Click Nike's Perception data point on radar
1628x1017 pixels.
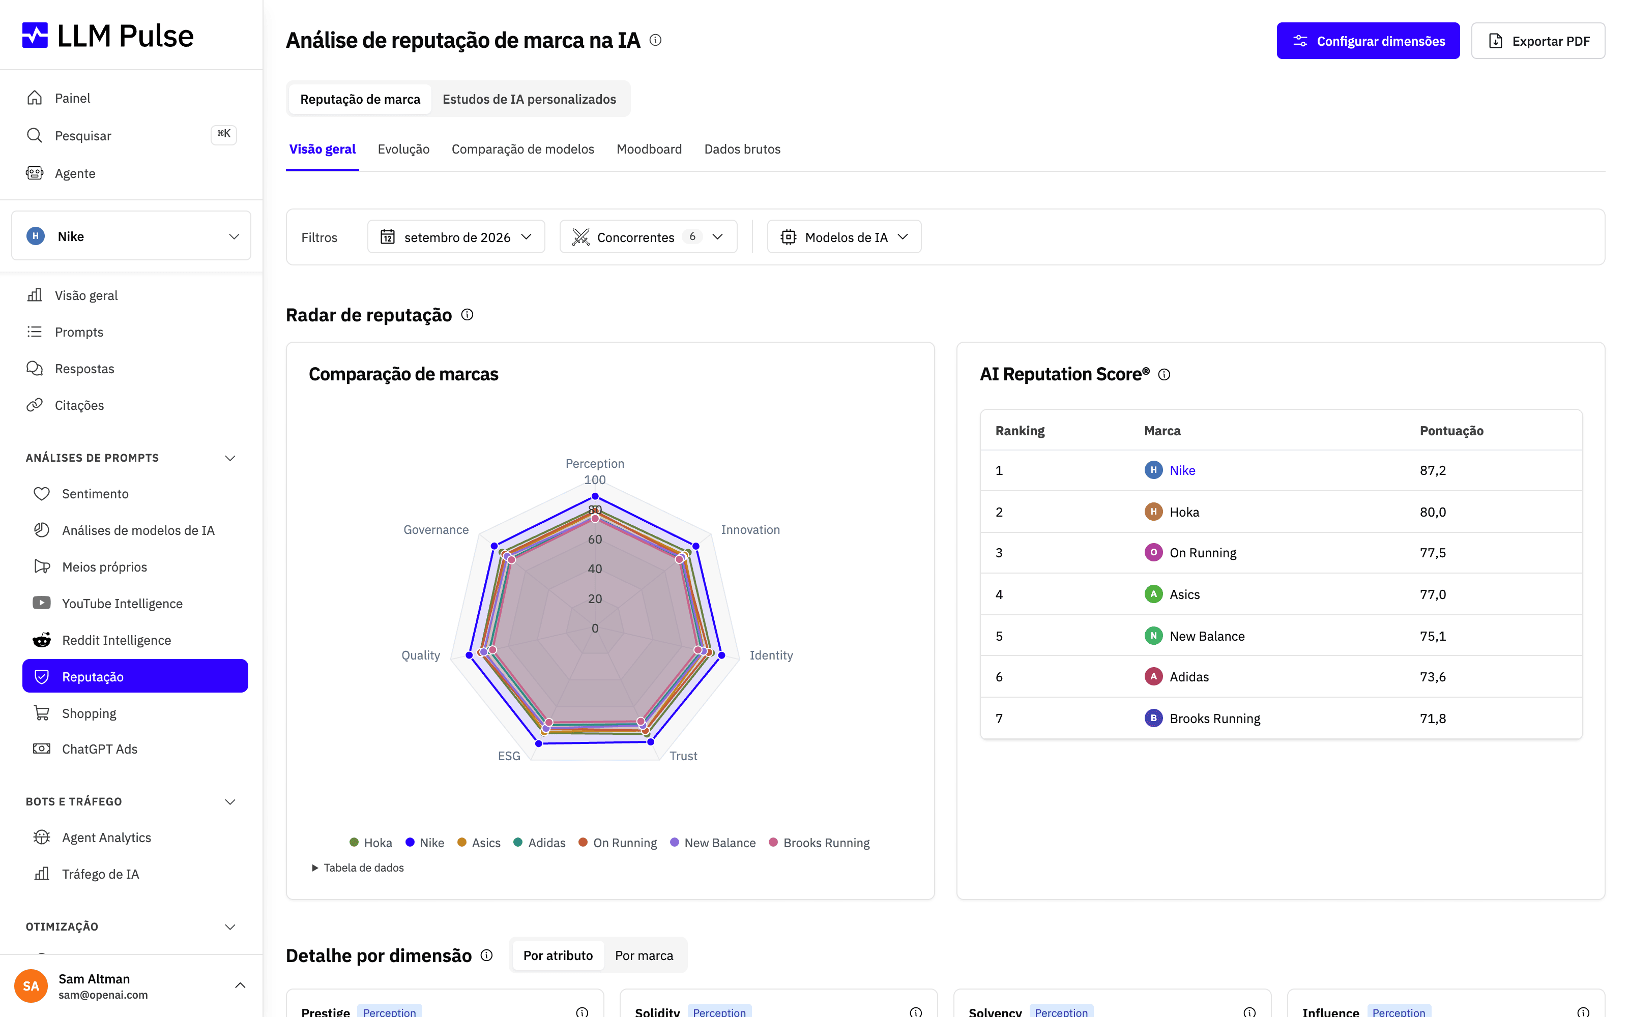[x=595, y=496]
